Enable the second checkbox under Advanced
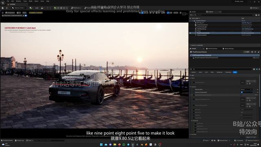Viewport: 261px width, 147px height. click(x=195, y=126)
